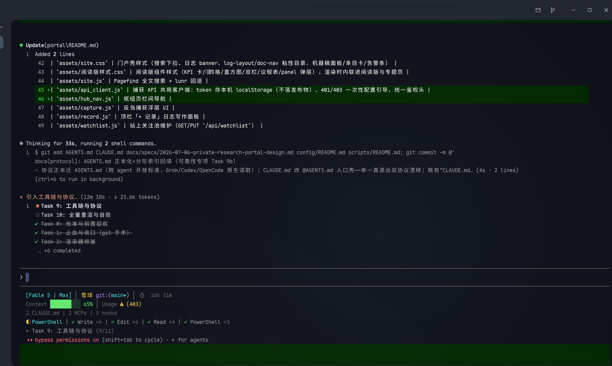The image size is (612, 366).
Task: Click 'Task 9: 工具链与协议' in task list
Action: [x=71, y=206]
